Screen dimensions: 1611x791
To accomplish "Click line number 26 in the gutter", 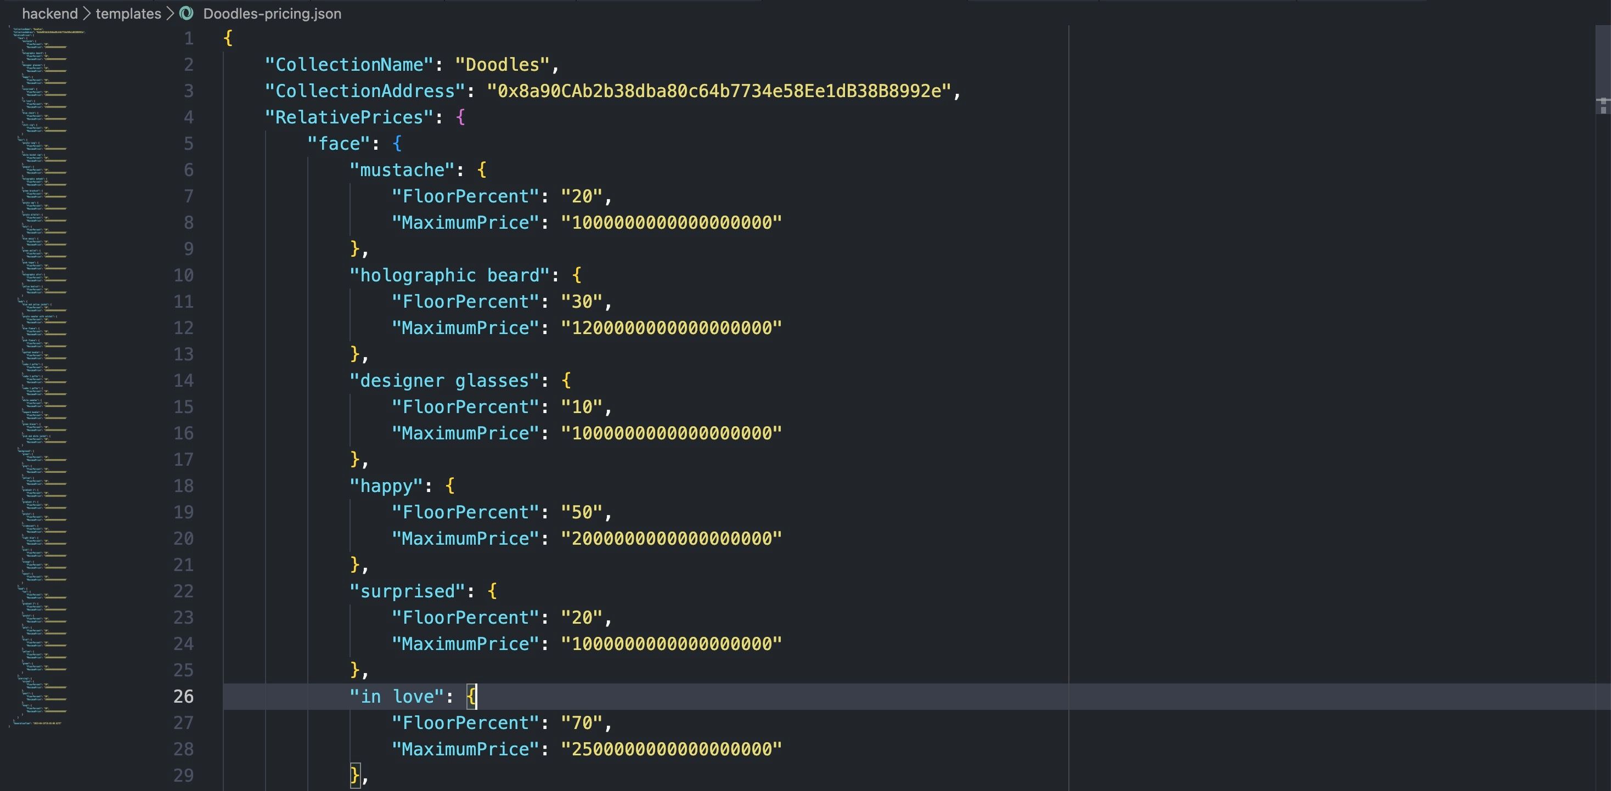I will 183,697.
